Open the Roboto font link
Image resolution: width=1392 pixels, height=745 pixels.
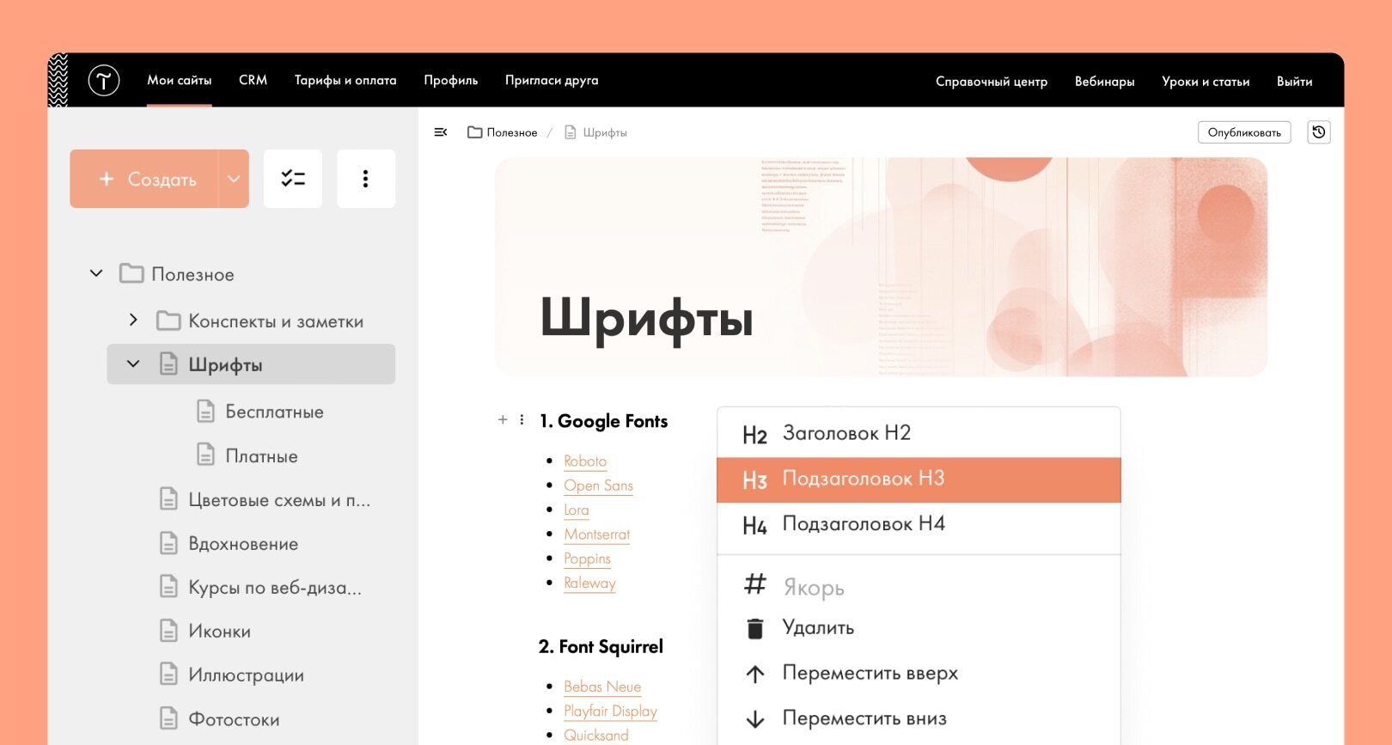pos(585,461)
